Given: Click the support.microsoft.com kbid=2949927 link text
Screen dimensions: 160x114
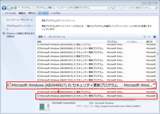Looking at the screenshot, I should [x=118, y=106].
